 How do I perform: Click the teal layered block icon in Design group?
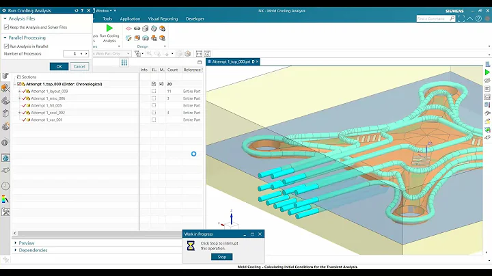(x=154, y=29)
